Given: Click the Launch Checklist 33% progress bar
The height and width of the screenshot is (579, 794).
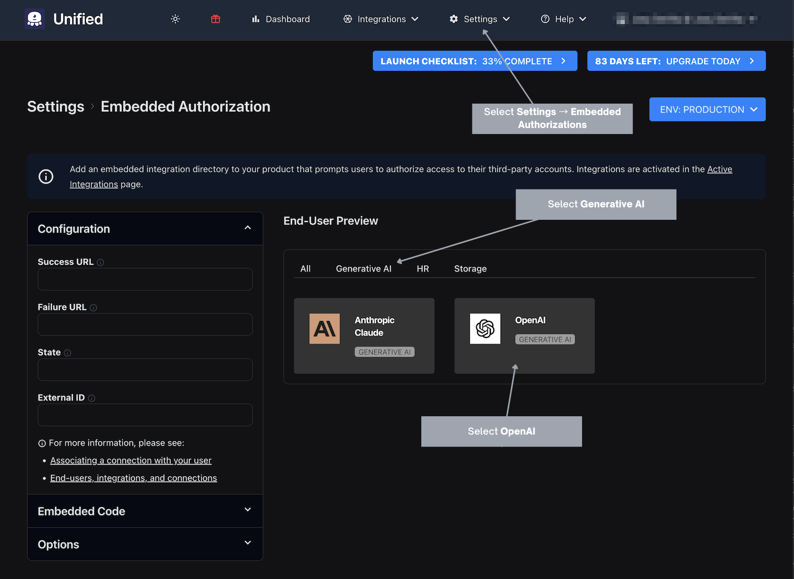Looking at the screenshot, I should coord(474,61).
